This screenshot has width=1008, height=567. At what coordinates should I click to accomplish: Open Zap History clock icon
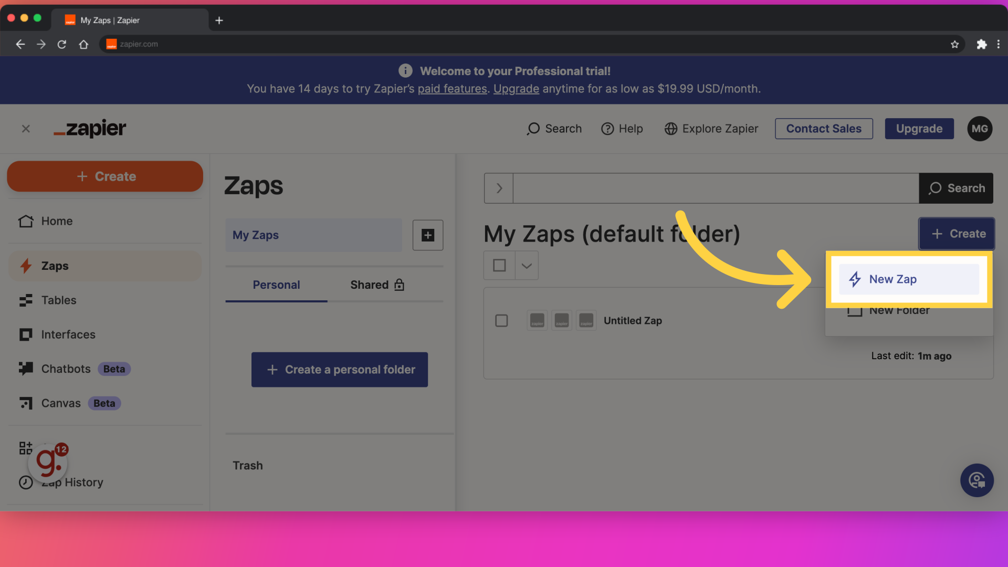coord(25,482)
